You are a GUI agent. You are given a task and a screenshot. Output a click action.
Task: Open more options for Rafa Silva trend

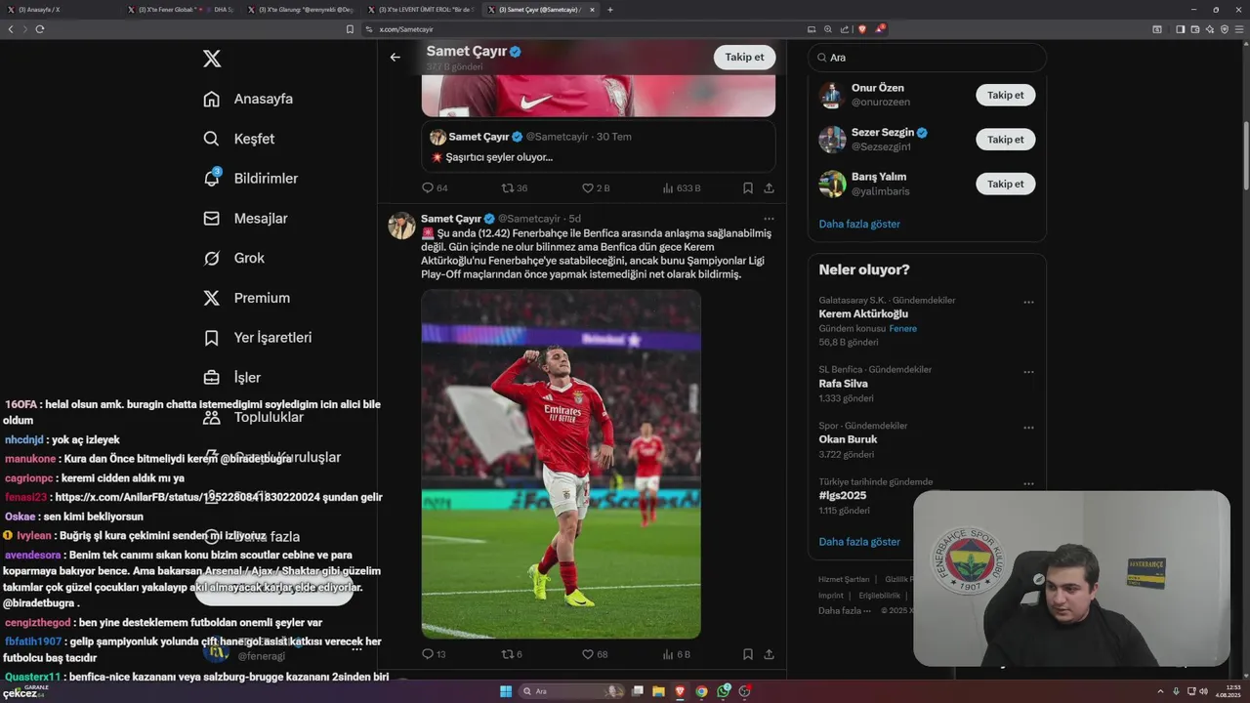click(x=1028, y=372)
